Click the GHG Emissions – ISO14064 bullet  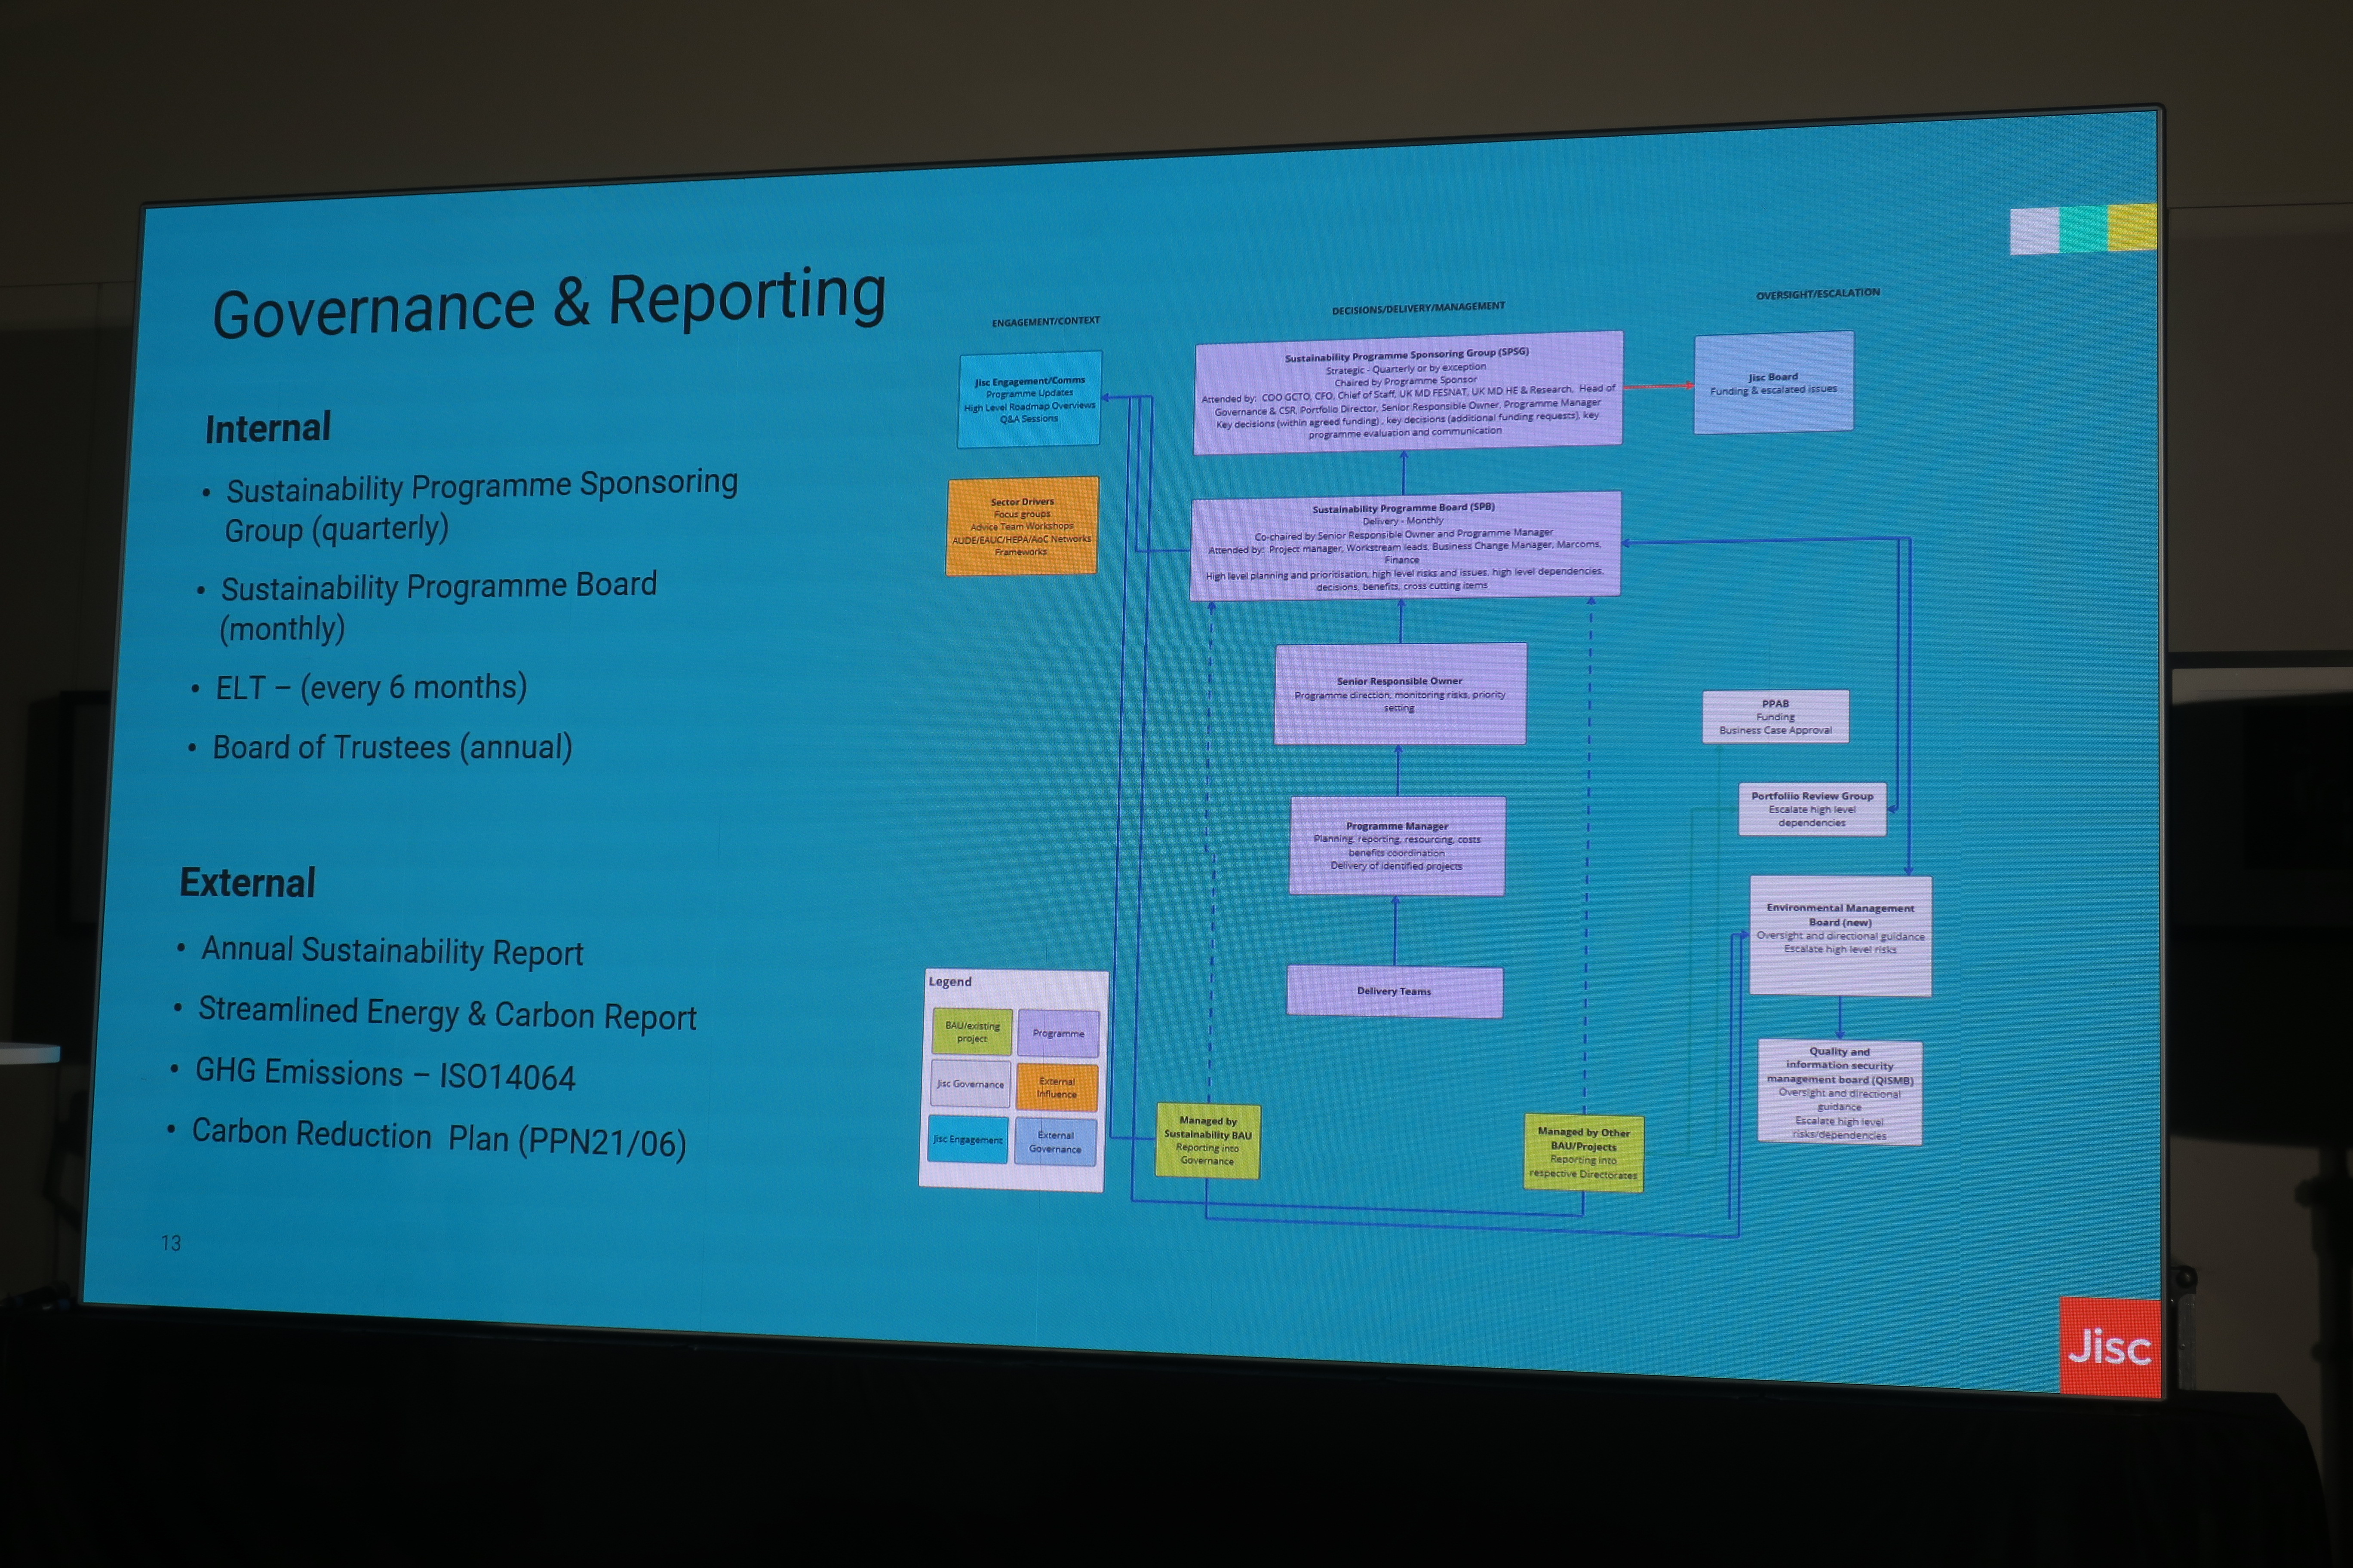[x=385, y=1074]
